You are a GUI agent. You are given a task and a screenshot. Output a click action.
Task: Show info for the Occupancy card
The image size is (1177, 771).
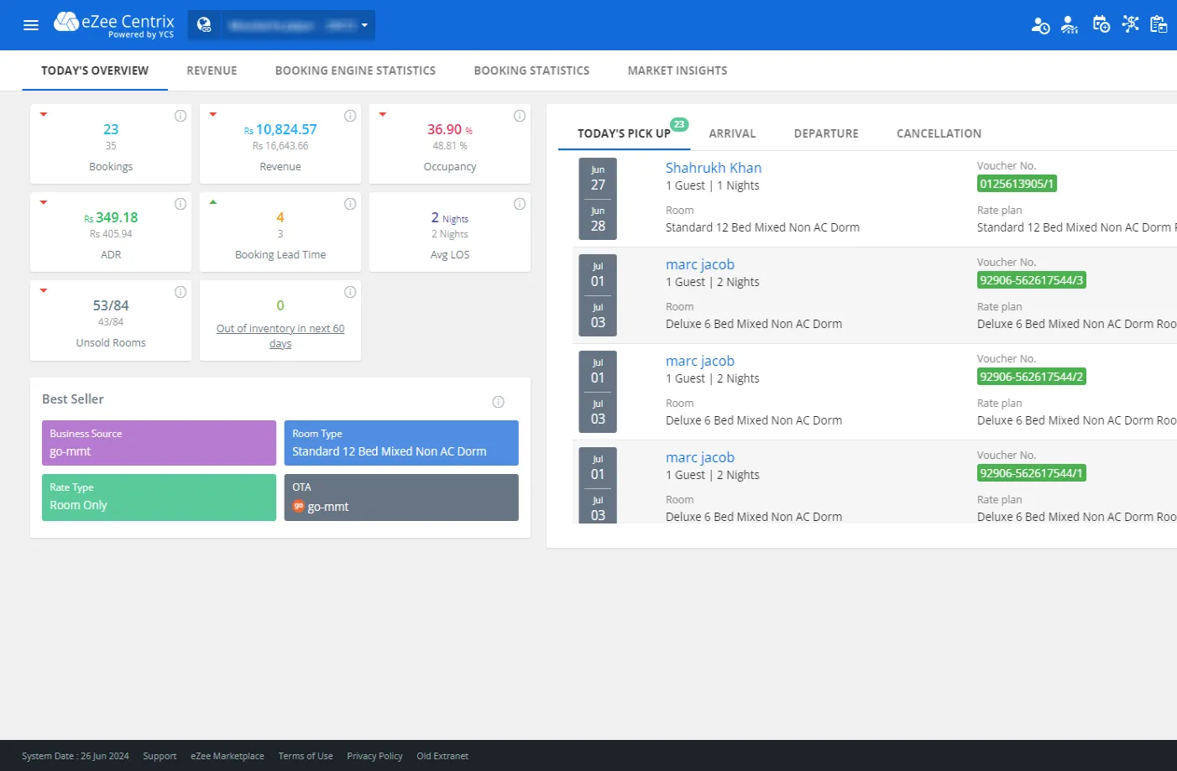coord(520,116)
